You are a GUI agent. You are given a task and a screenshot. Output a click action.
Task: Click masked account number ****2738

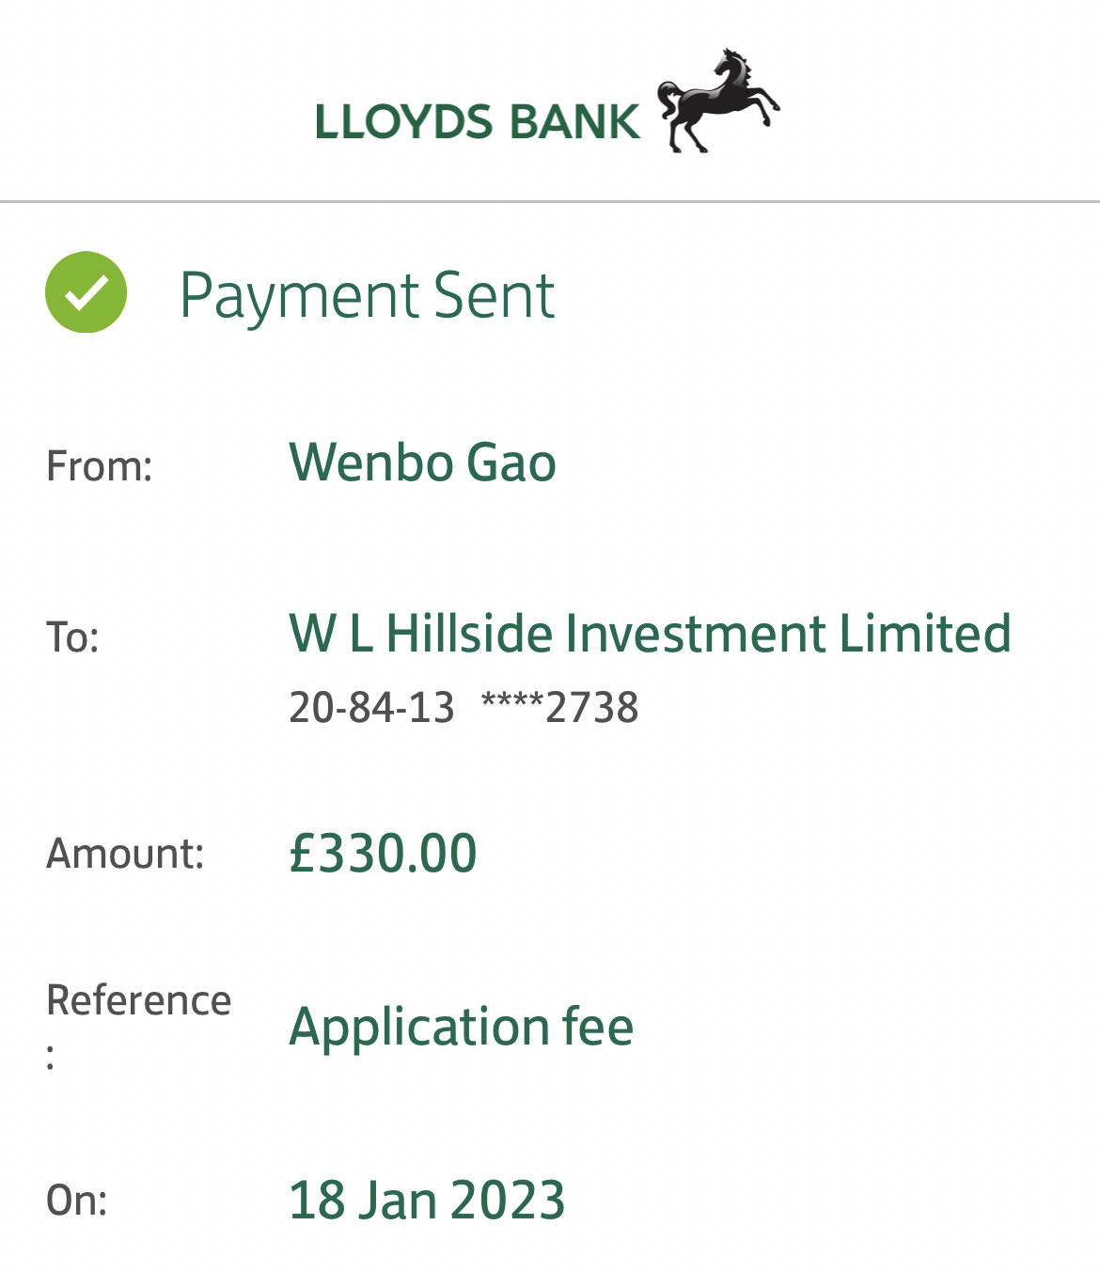point(559,707)
